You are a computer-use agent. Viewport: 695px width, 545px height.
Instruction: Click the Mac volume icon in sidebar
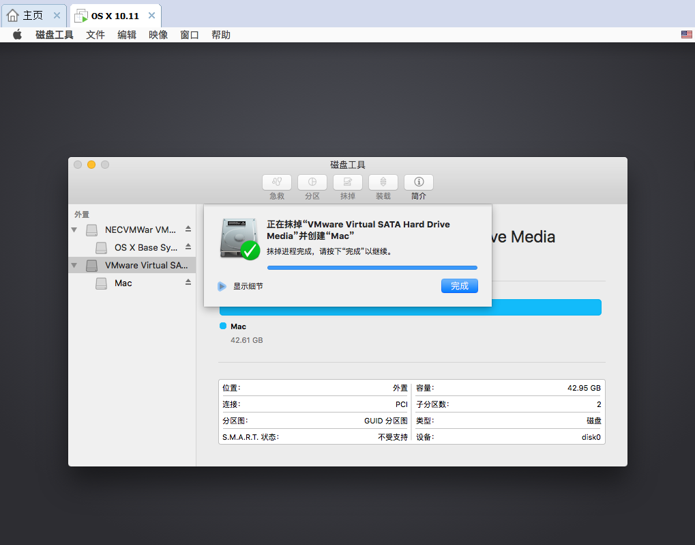[101, 283]
